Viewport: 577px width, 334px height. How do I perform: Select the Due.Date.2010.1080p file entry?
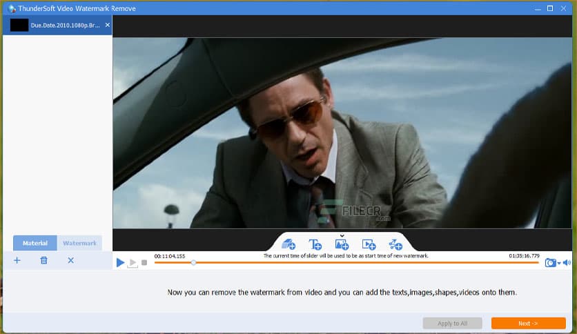click(57, 25)
